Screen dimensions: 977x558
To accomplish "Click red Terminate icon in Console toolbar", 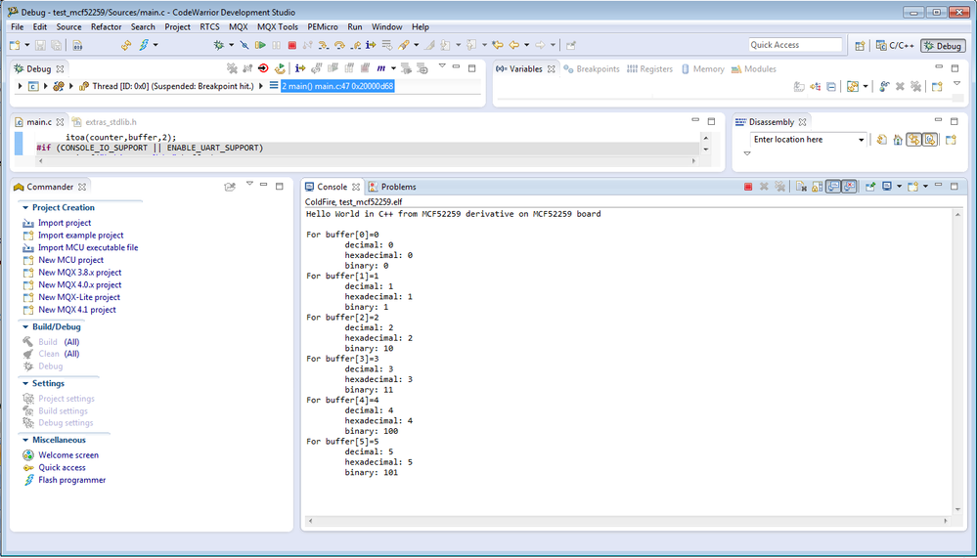I will tap(748, 187).
